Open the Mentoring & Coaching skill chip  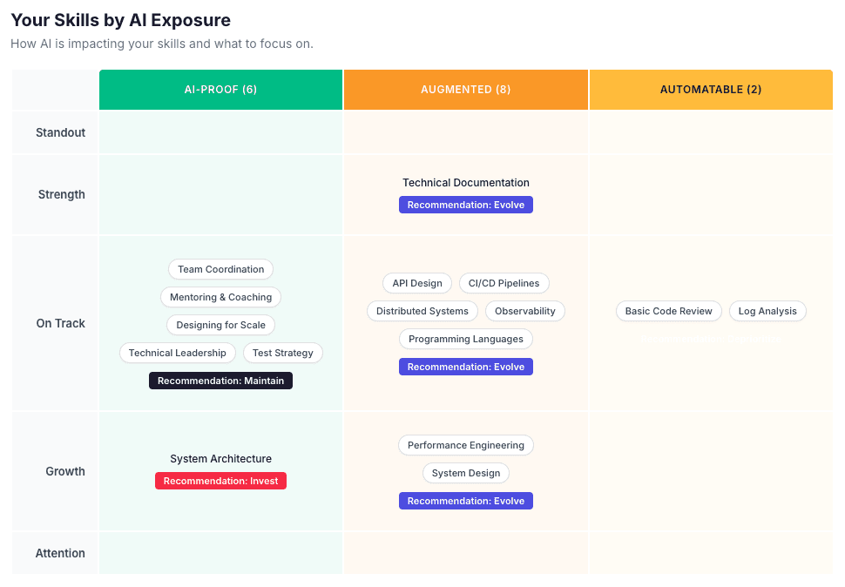coord(221,297)
